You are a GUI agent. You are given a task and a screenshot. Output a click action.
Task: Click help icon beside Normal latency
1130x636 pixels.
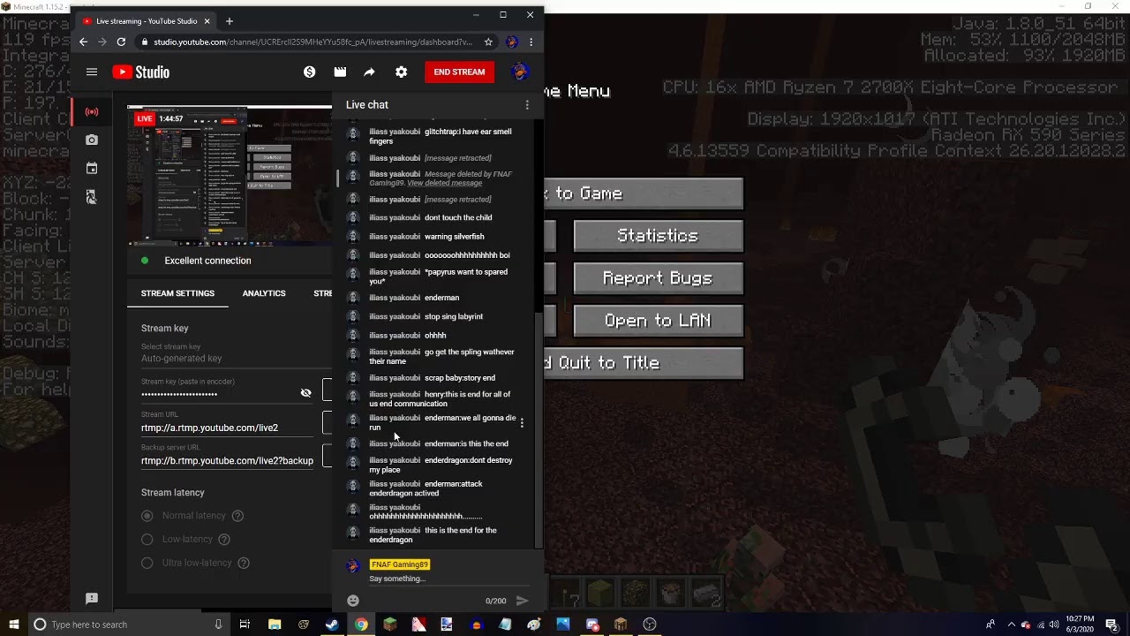(x=237, y=516)
